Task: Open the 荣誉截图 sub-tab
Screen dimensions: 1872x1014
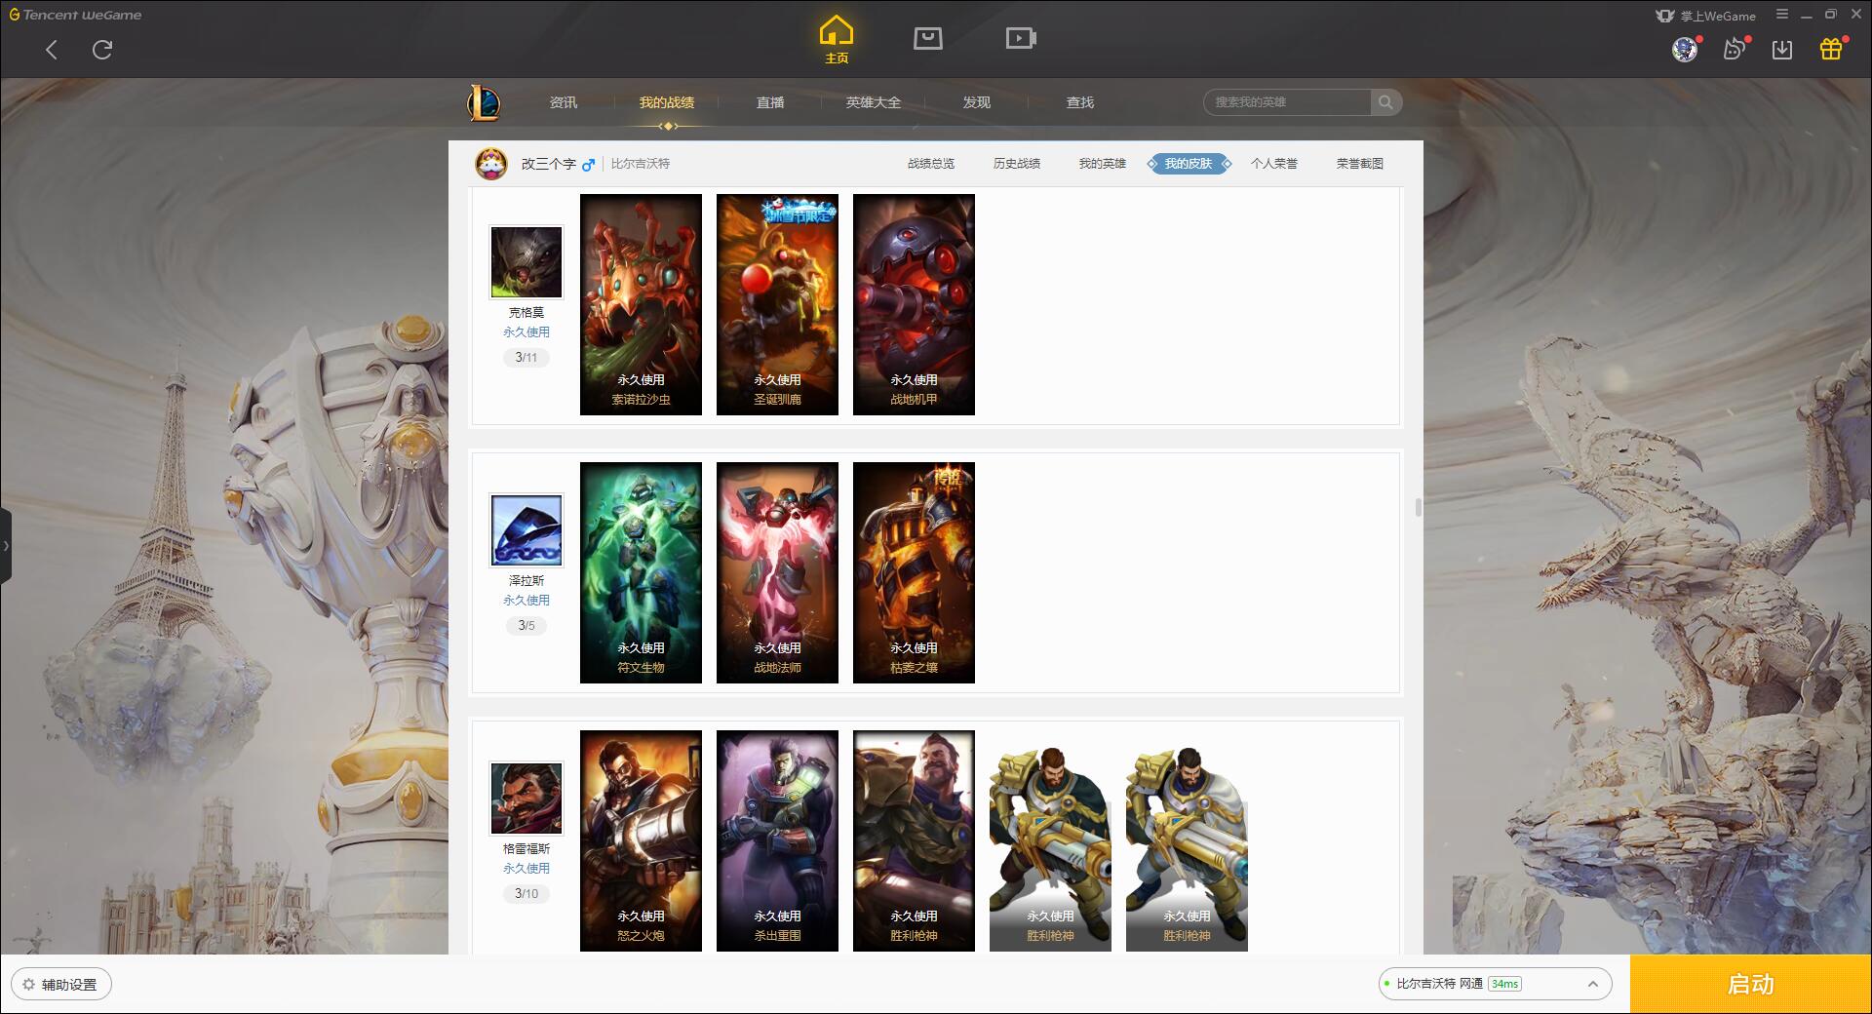Action: (x=1360, y=164)
